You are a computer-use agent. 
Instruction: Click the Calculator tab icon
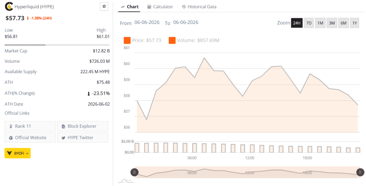pos(149,7)
